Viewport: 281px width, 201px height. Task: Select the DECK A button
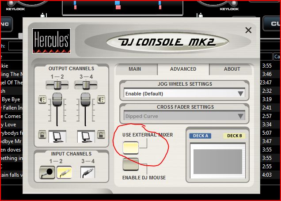(200, 136)
